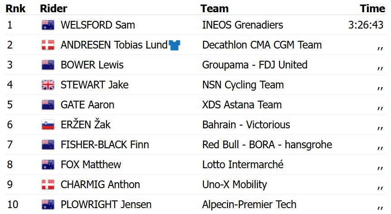Open rider FISHER-BLACK Finn's profile
Image resolution: width=391 pixels, height=214 pixels.
(x=105, y=145)
